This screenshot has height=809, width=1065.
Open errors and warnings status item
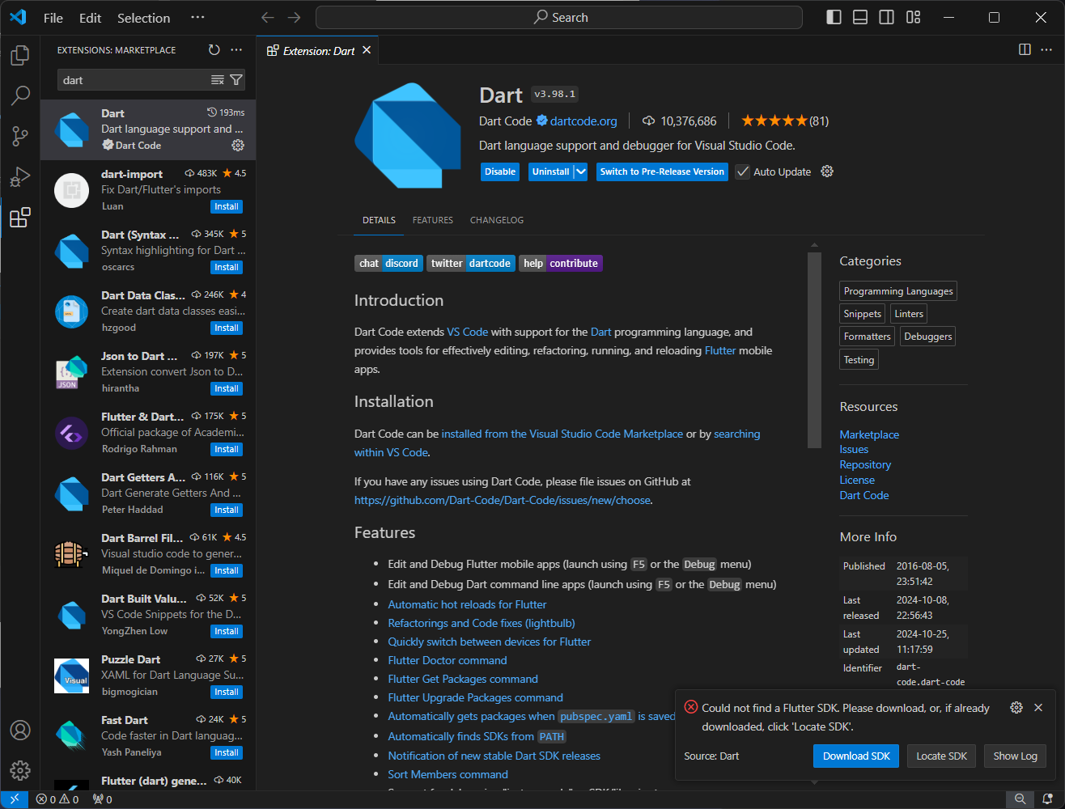click(x=57, y=799)
